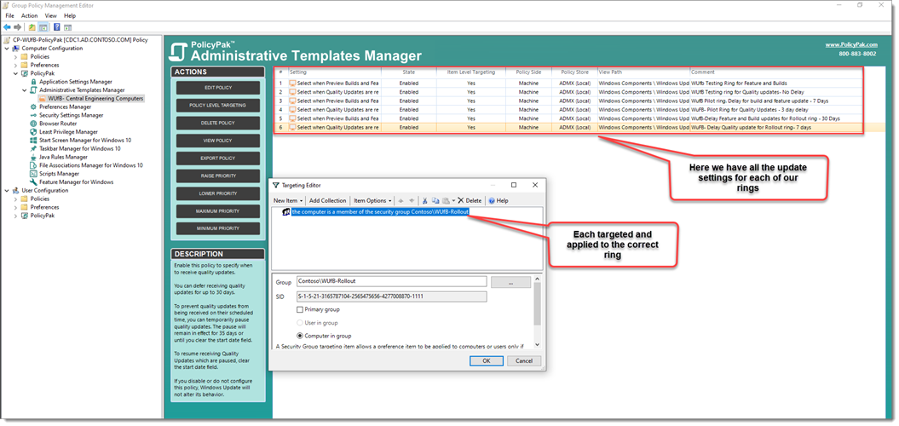899x426 pixels.
Task: Click the move up arrow in Targeting Editor
Action: click(401, 201)
